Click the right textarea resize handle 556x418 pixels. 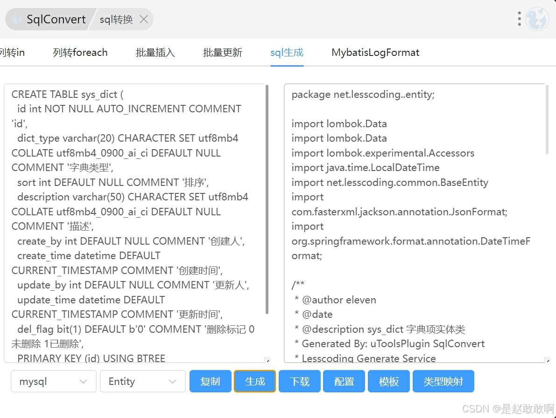(x=548, y=360)
